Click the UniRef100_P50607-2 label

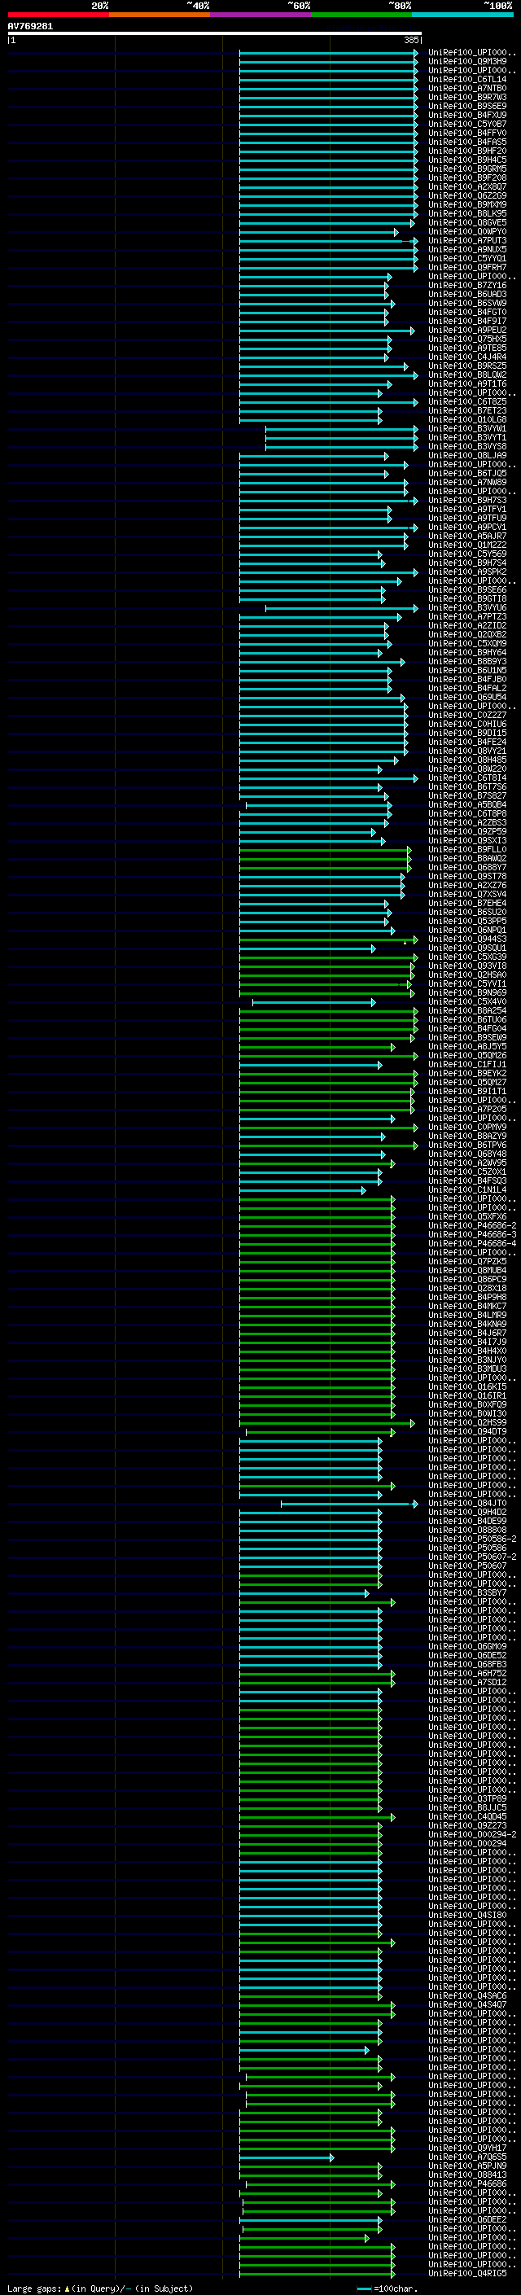click(x=472, y=1557)
